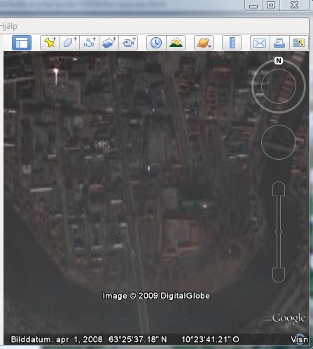Toggle the sidebar panel button
This screenshot has width=313, height=349.
coord(22,43)
